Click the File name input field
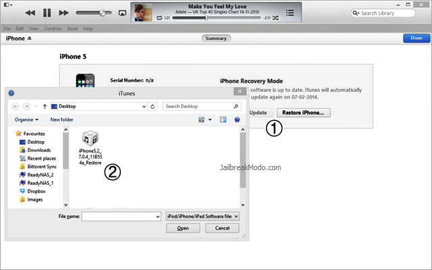This screenshot has height=270, width=432. pos(122,217)
